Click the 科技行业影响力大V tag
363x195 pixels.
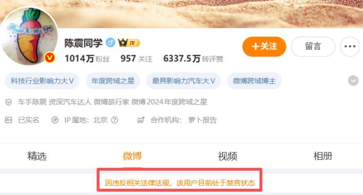(x=42, y=81)
